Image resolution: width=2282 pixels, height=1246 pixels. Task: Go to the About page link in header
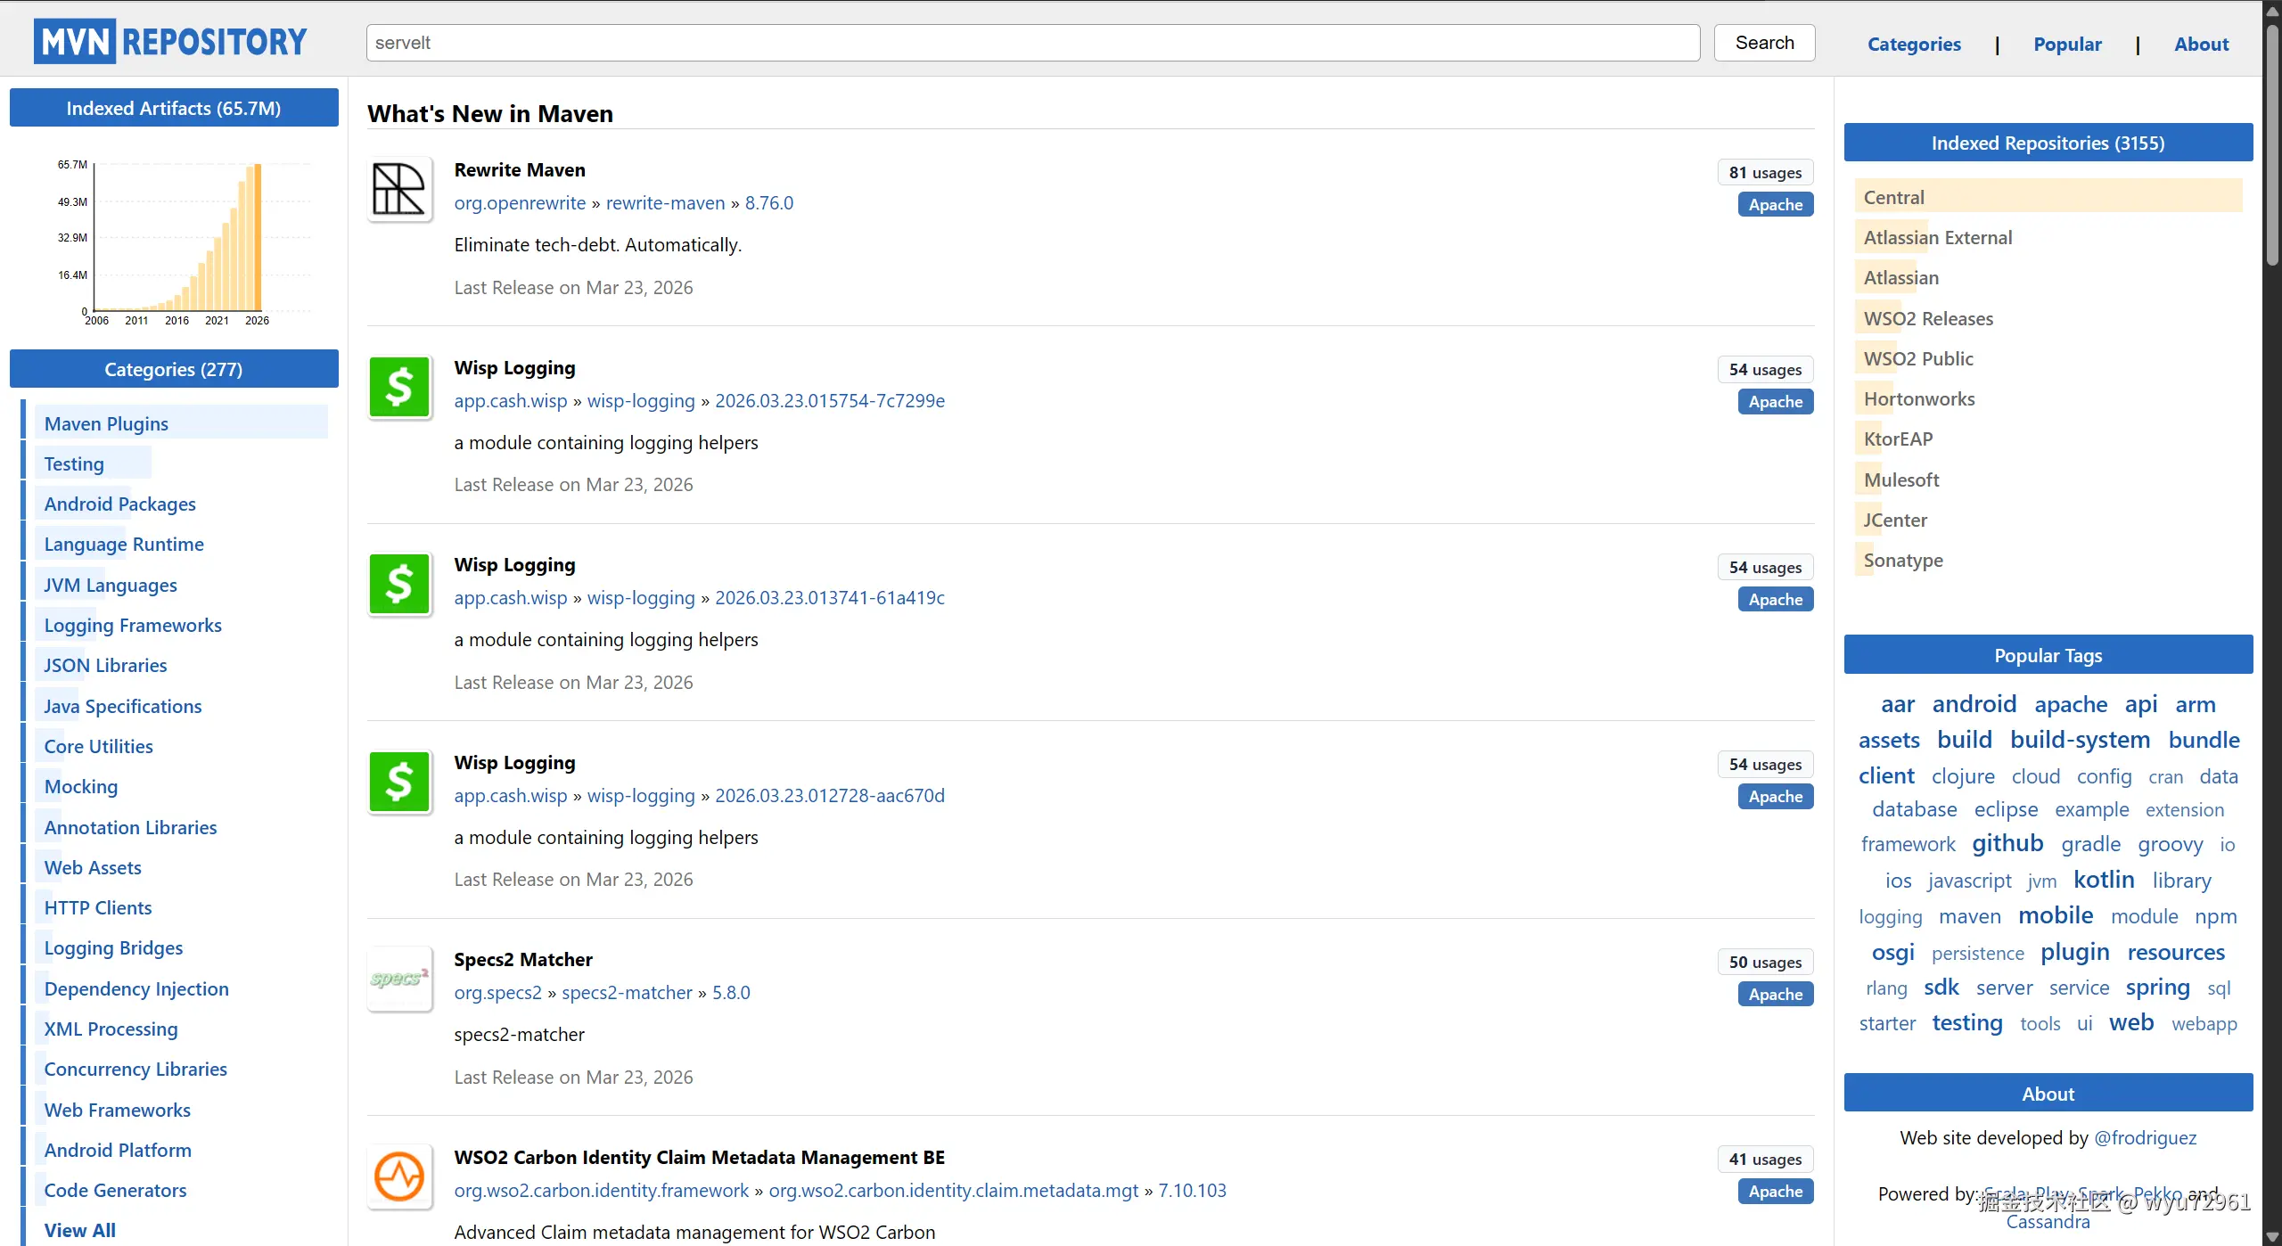click(x=2201, y=44)
